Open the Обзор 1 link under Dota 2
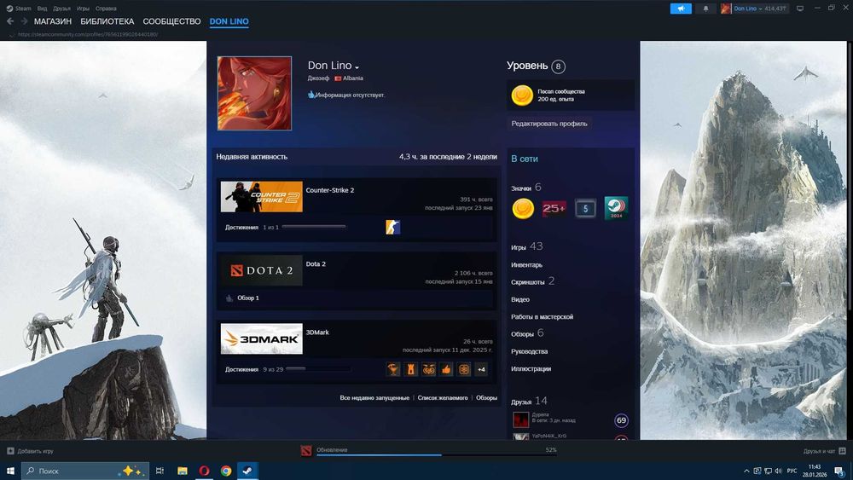Image resolution: width=853 pixels, height=480 pixels. pyautogui.click(x=248, y=298)
